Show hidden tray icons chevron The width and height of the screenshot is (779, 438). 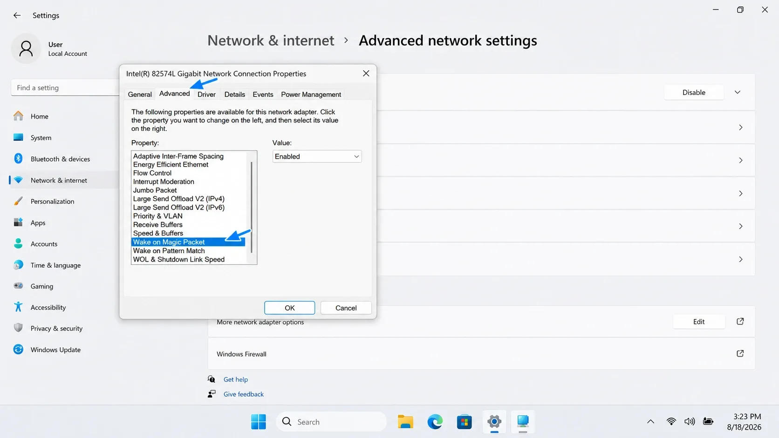(650, 421)
